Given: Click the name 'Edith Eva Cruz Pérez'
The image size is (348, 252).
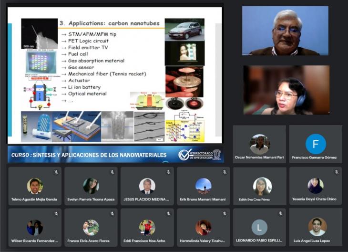Looking at the screenshot, I should (x=255, y=199).
